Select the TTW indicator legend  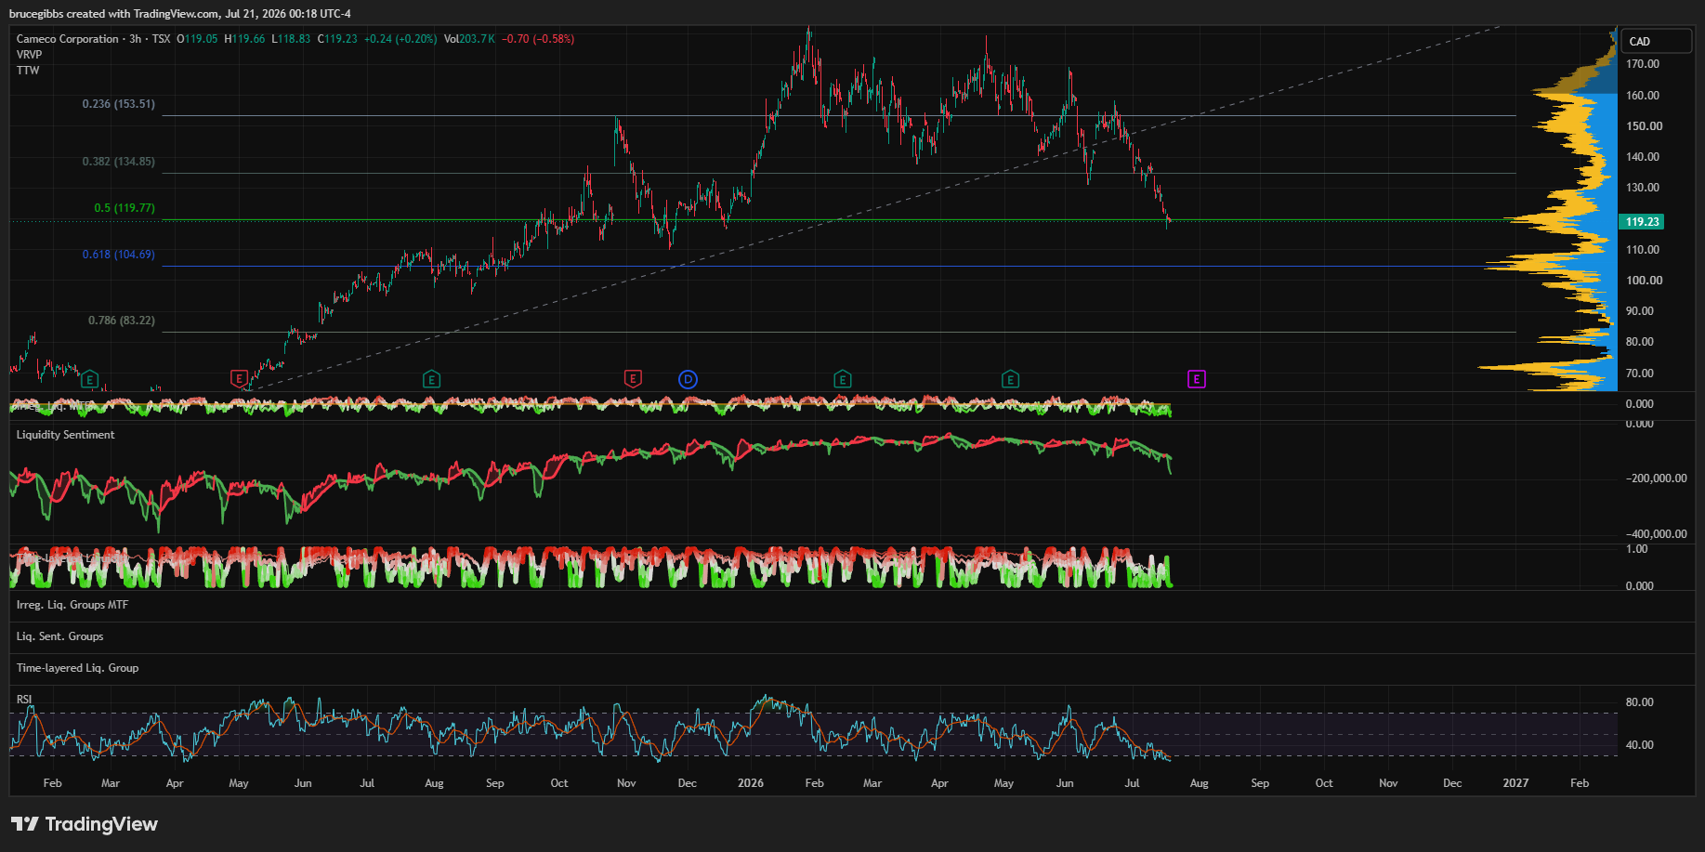pyautogui.click(x=28, y=71)
